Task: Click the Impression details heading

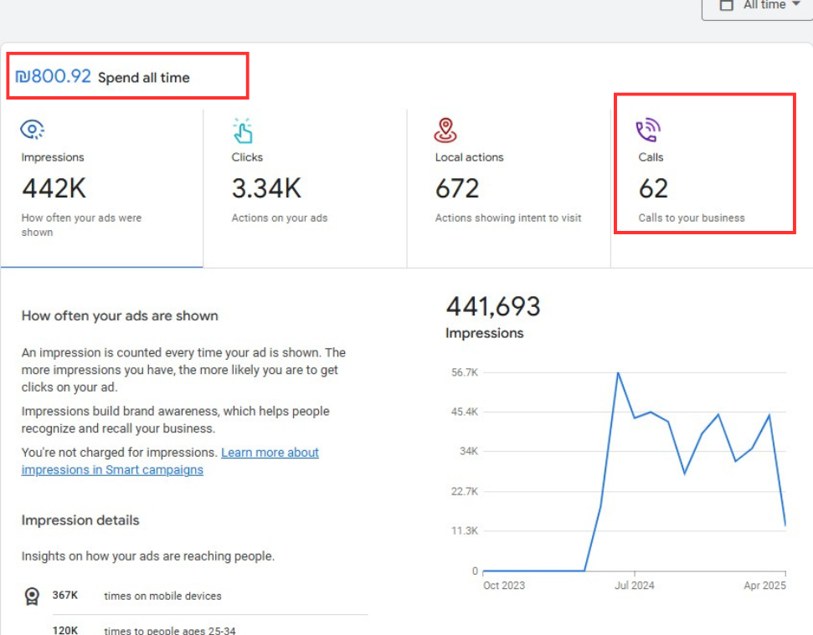Action: 80,520
